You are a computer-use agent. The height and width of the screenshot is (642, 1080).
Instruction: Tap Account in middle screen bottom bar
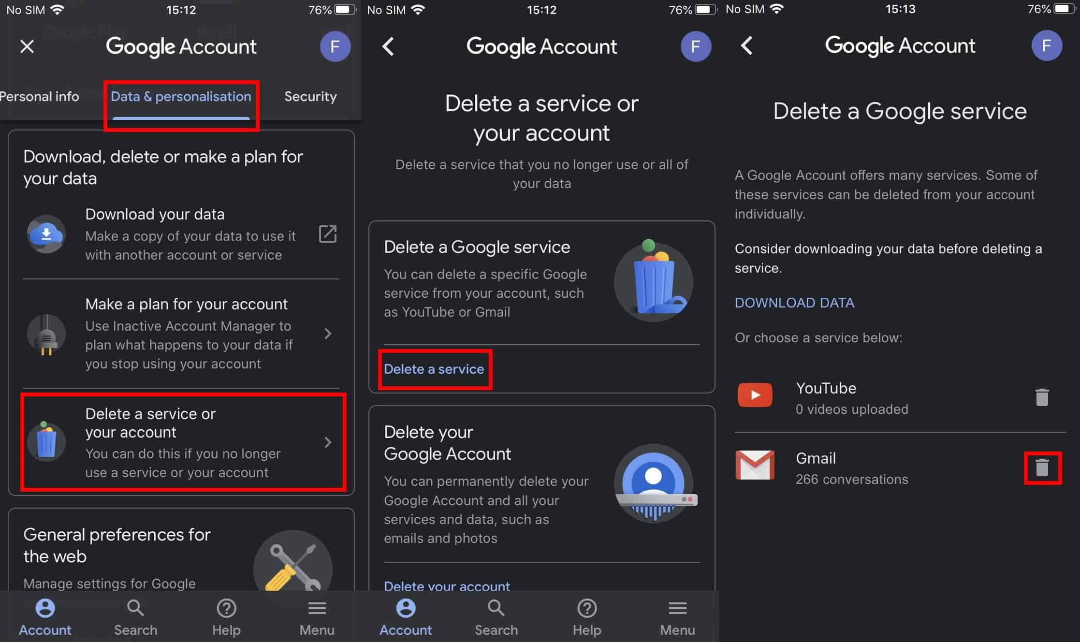click(x=406, y=618)
